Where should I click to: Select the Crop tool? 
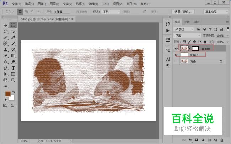coord(5,38)
